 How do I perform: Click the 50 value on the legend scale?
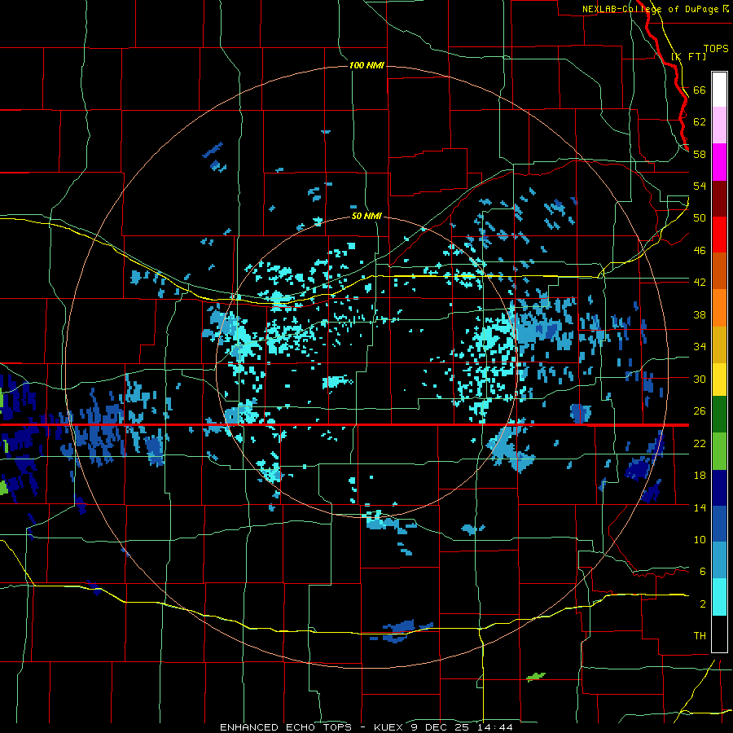tap(700, 218)
